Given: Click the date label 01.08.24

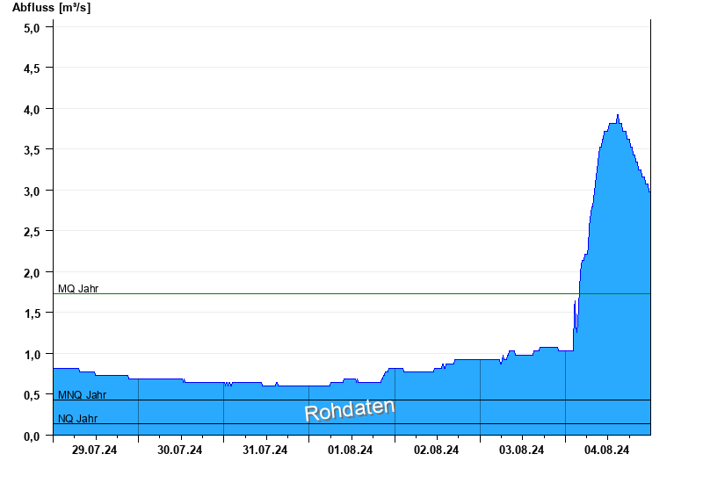Looking at the screenshot, I should click(350, 450).
